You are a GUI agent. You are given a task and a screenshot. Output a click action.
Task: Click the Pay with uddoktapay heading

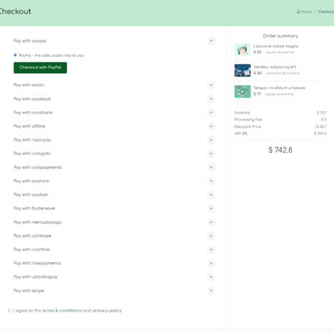pyautogui.click(x=36, y=277)
